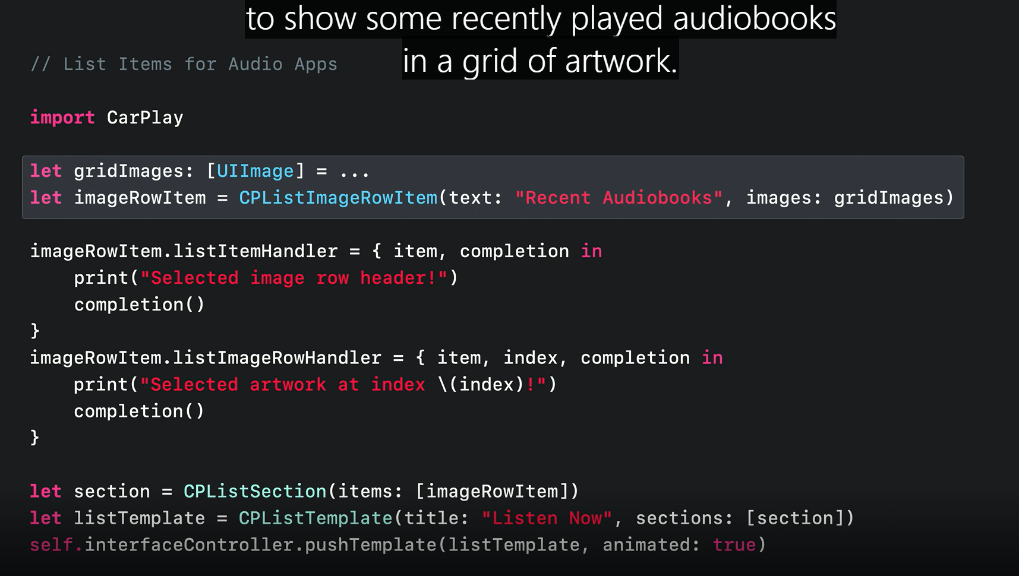Click the comment "// List Items for Audio Apps"
This screenshot has height=576, width=1019.
pos(184,64)
